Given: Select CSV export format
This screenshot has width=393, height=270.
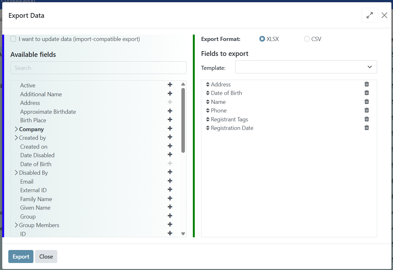Looking at the screenshot, I should coord(306,38).
